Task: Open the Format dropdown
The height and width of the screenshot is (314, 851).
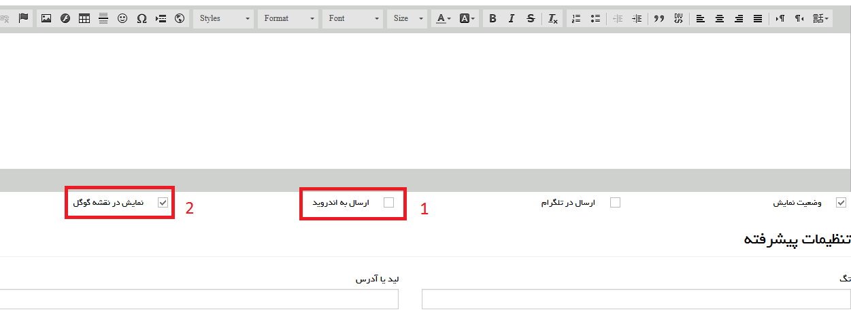Action: coord(288,18)
